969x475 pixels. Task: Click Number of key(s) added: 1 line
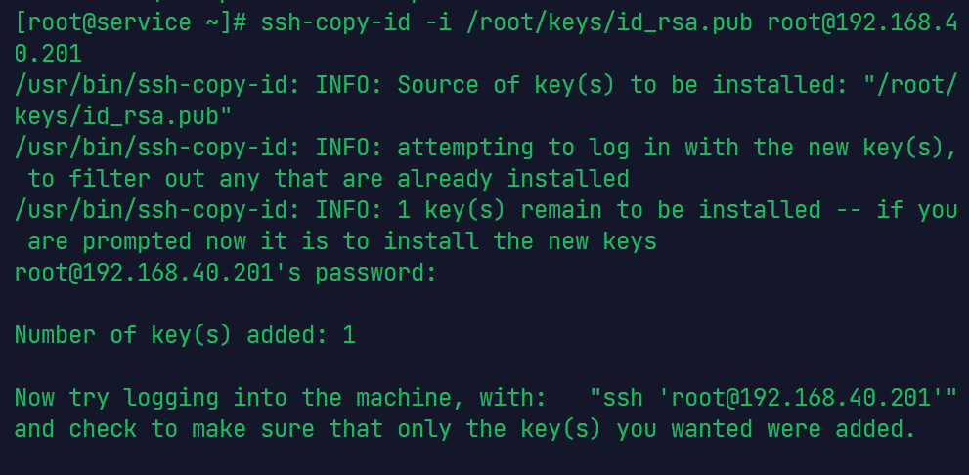(185, 335)
